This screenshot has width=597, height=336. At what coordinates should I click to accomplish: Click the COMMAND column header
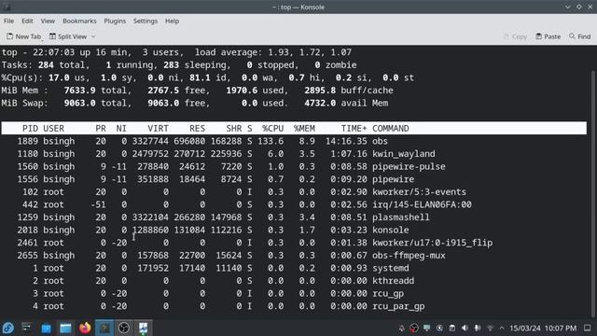click(391, 129)
